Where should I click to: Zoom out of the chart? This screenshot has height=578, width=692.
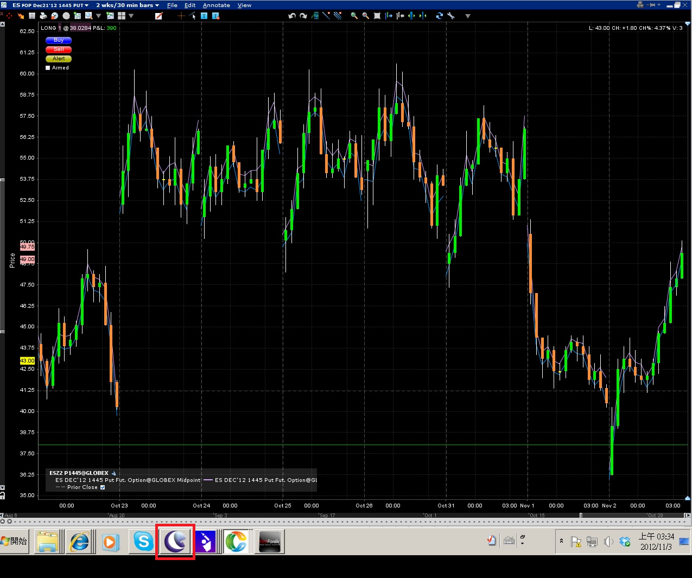tap(366, 16)
